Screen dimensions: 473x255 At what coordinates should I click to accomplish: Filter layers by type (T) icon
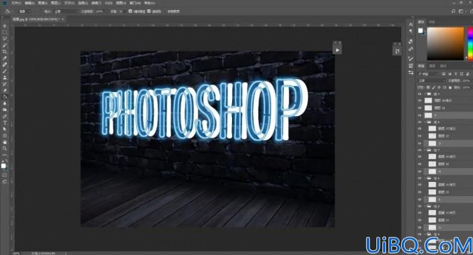coord(456,74)
